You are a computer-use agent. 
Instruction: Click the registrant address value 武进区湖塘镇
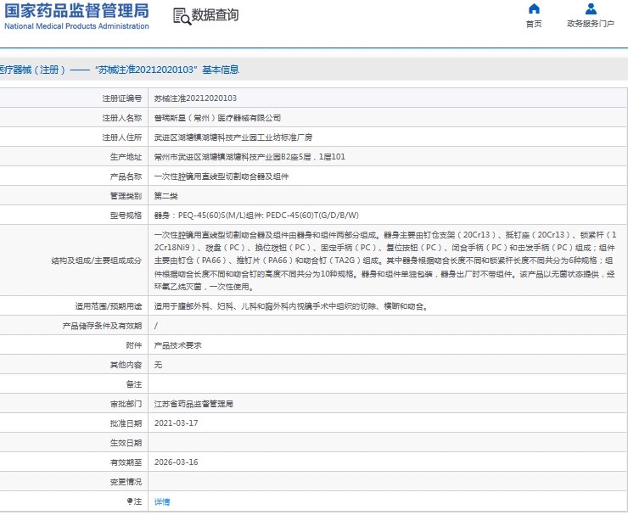click(233, 137)
